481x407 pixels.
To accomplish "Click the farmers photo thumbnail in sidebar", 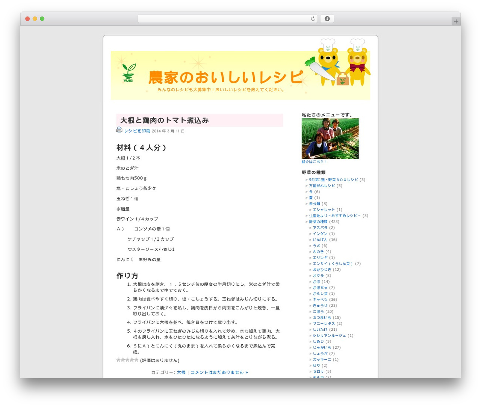I will click(x=330, y=139).
